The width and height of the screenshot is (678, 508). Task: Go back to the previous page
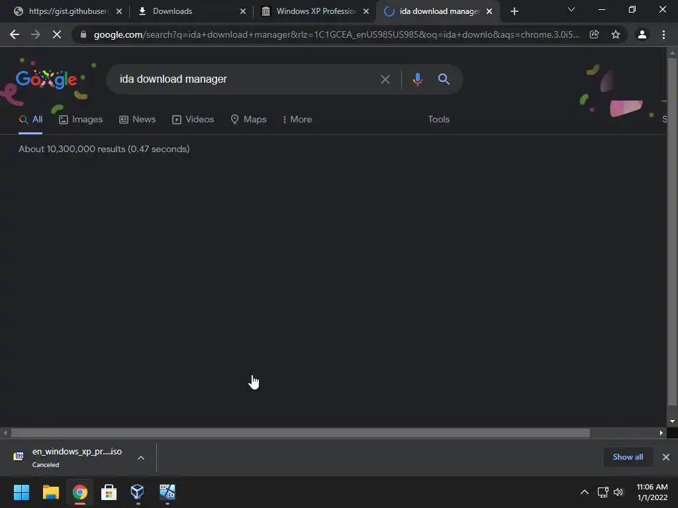pyautogui.click(x=15, y=34)
